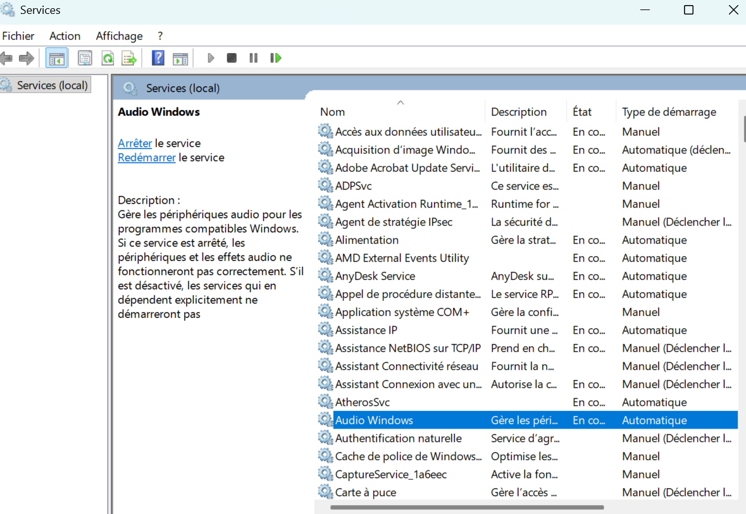Sort services by the Nom column header

(333, 112)
